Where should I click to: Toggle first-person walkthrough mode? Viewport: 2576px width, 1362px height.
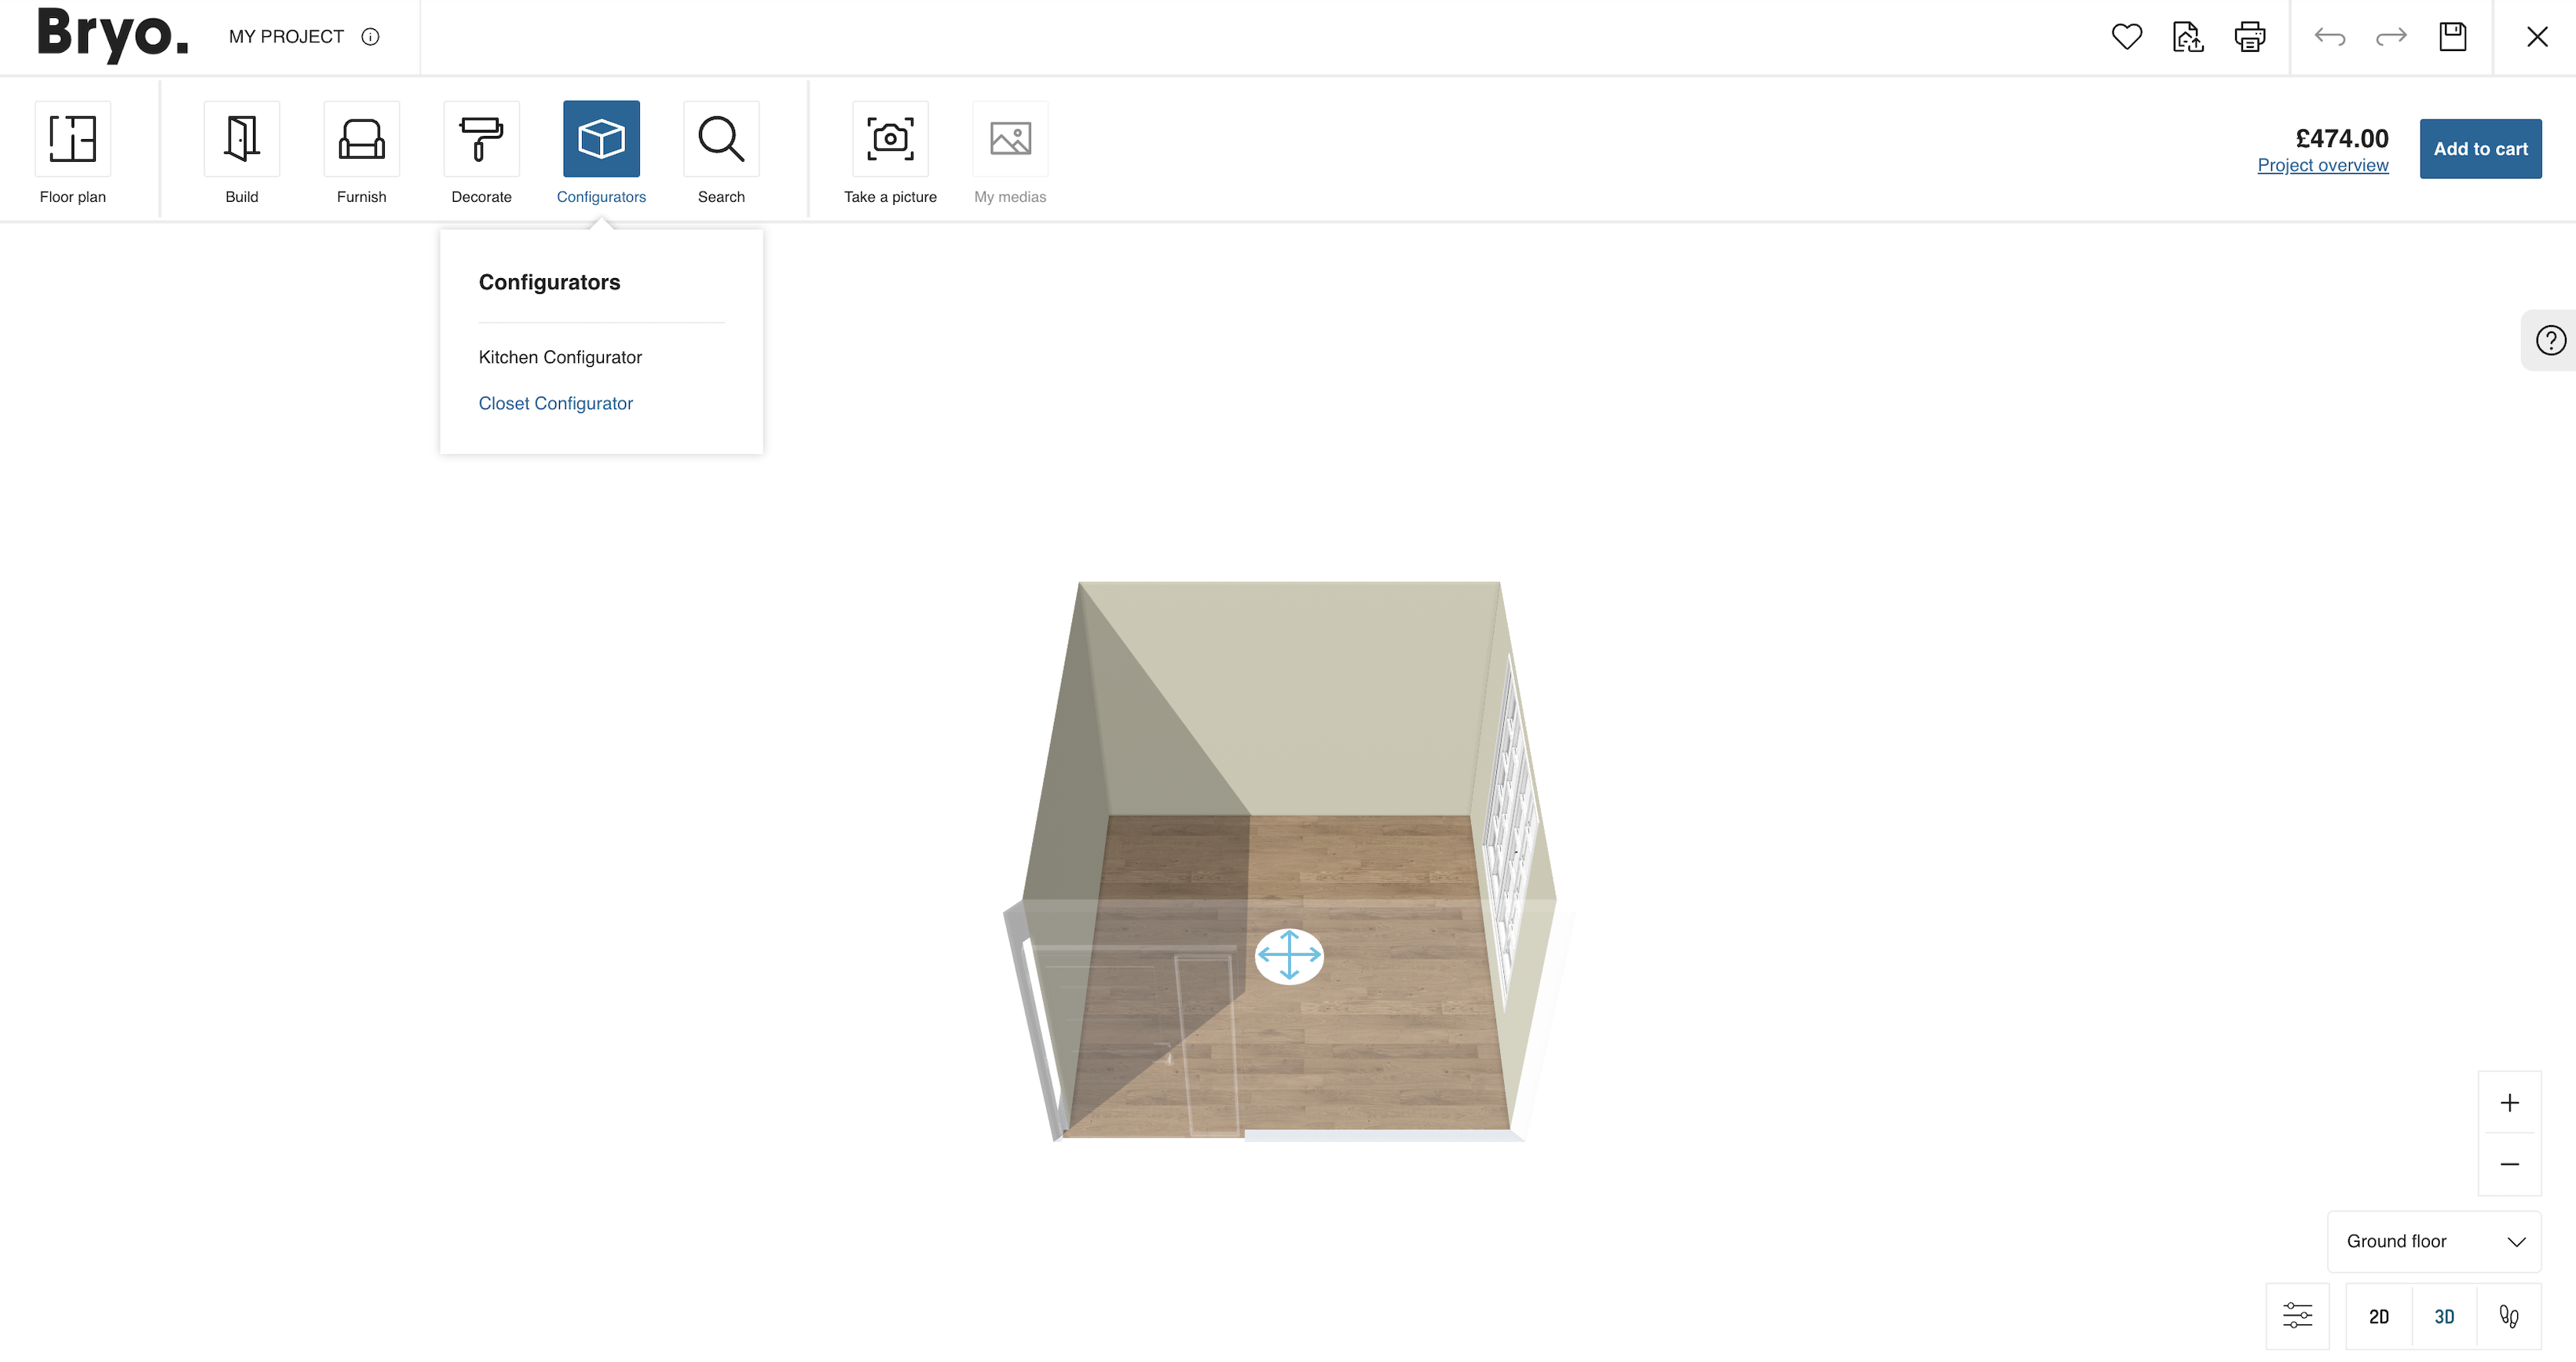(2511, 1316)
